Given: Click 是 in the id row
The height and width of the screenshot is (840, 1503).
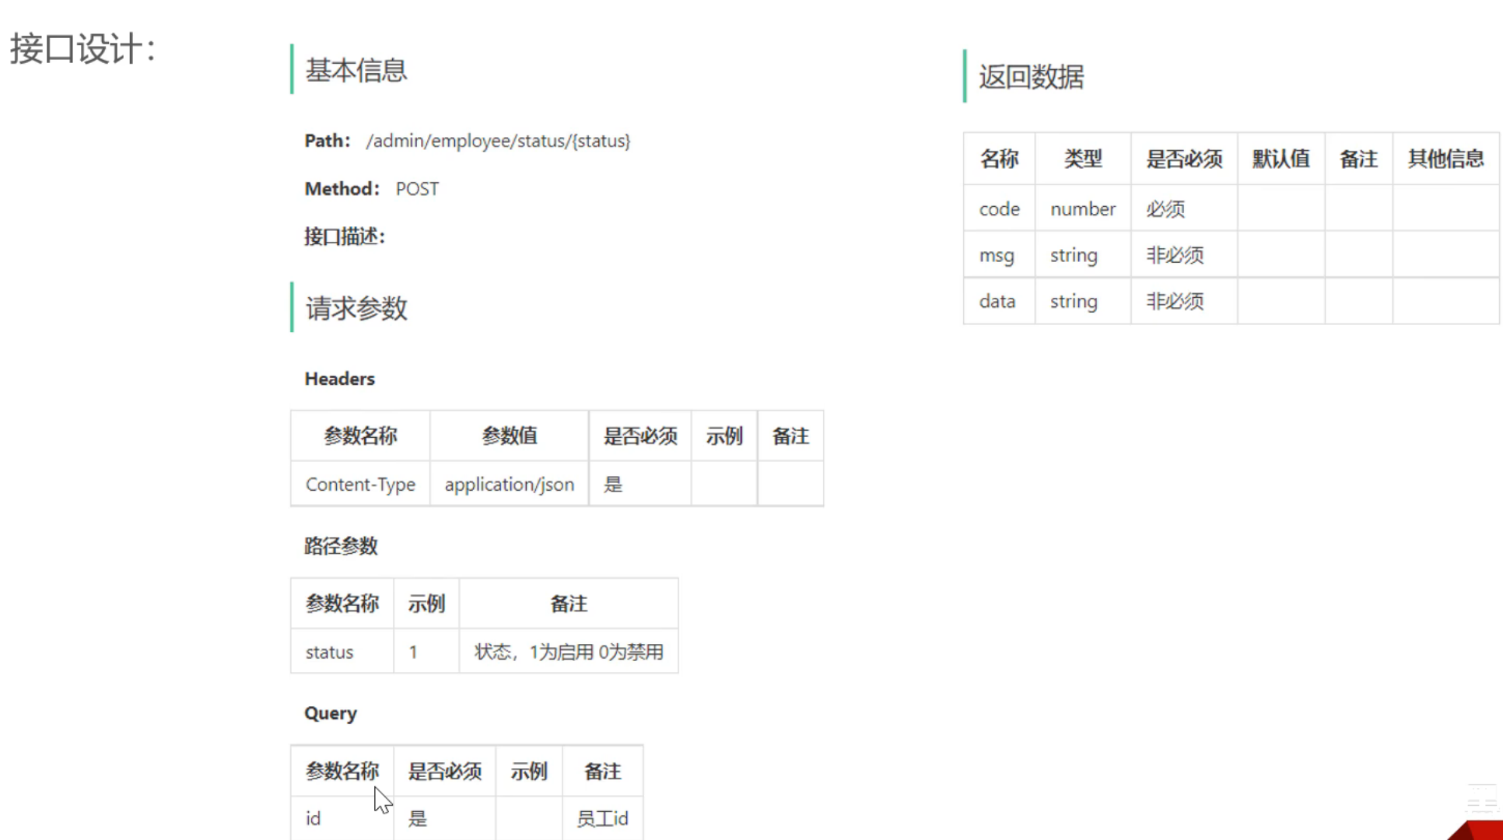Looking at the screenshot, I should pyautogui.click(x=418, y=818).
